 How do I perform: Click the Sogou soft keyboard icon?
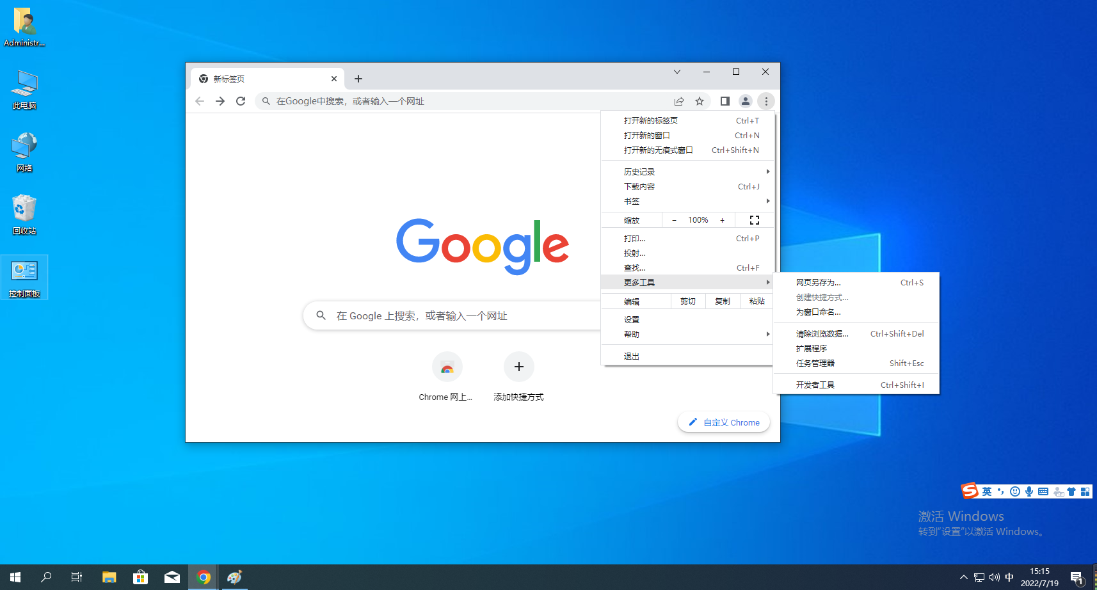[1043, 491]
